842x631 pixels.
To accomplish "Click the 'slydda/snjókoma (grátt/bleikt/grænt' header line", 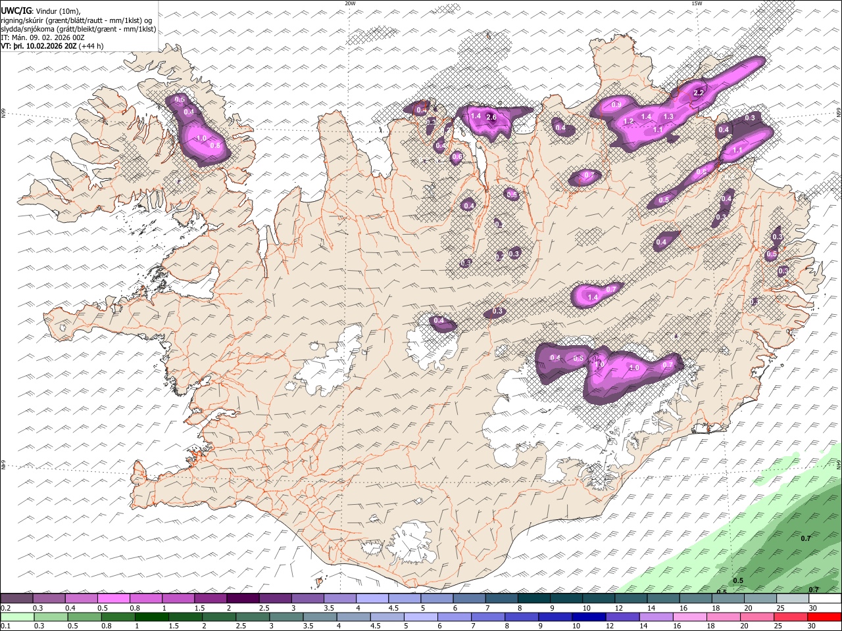I will 78,30.
